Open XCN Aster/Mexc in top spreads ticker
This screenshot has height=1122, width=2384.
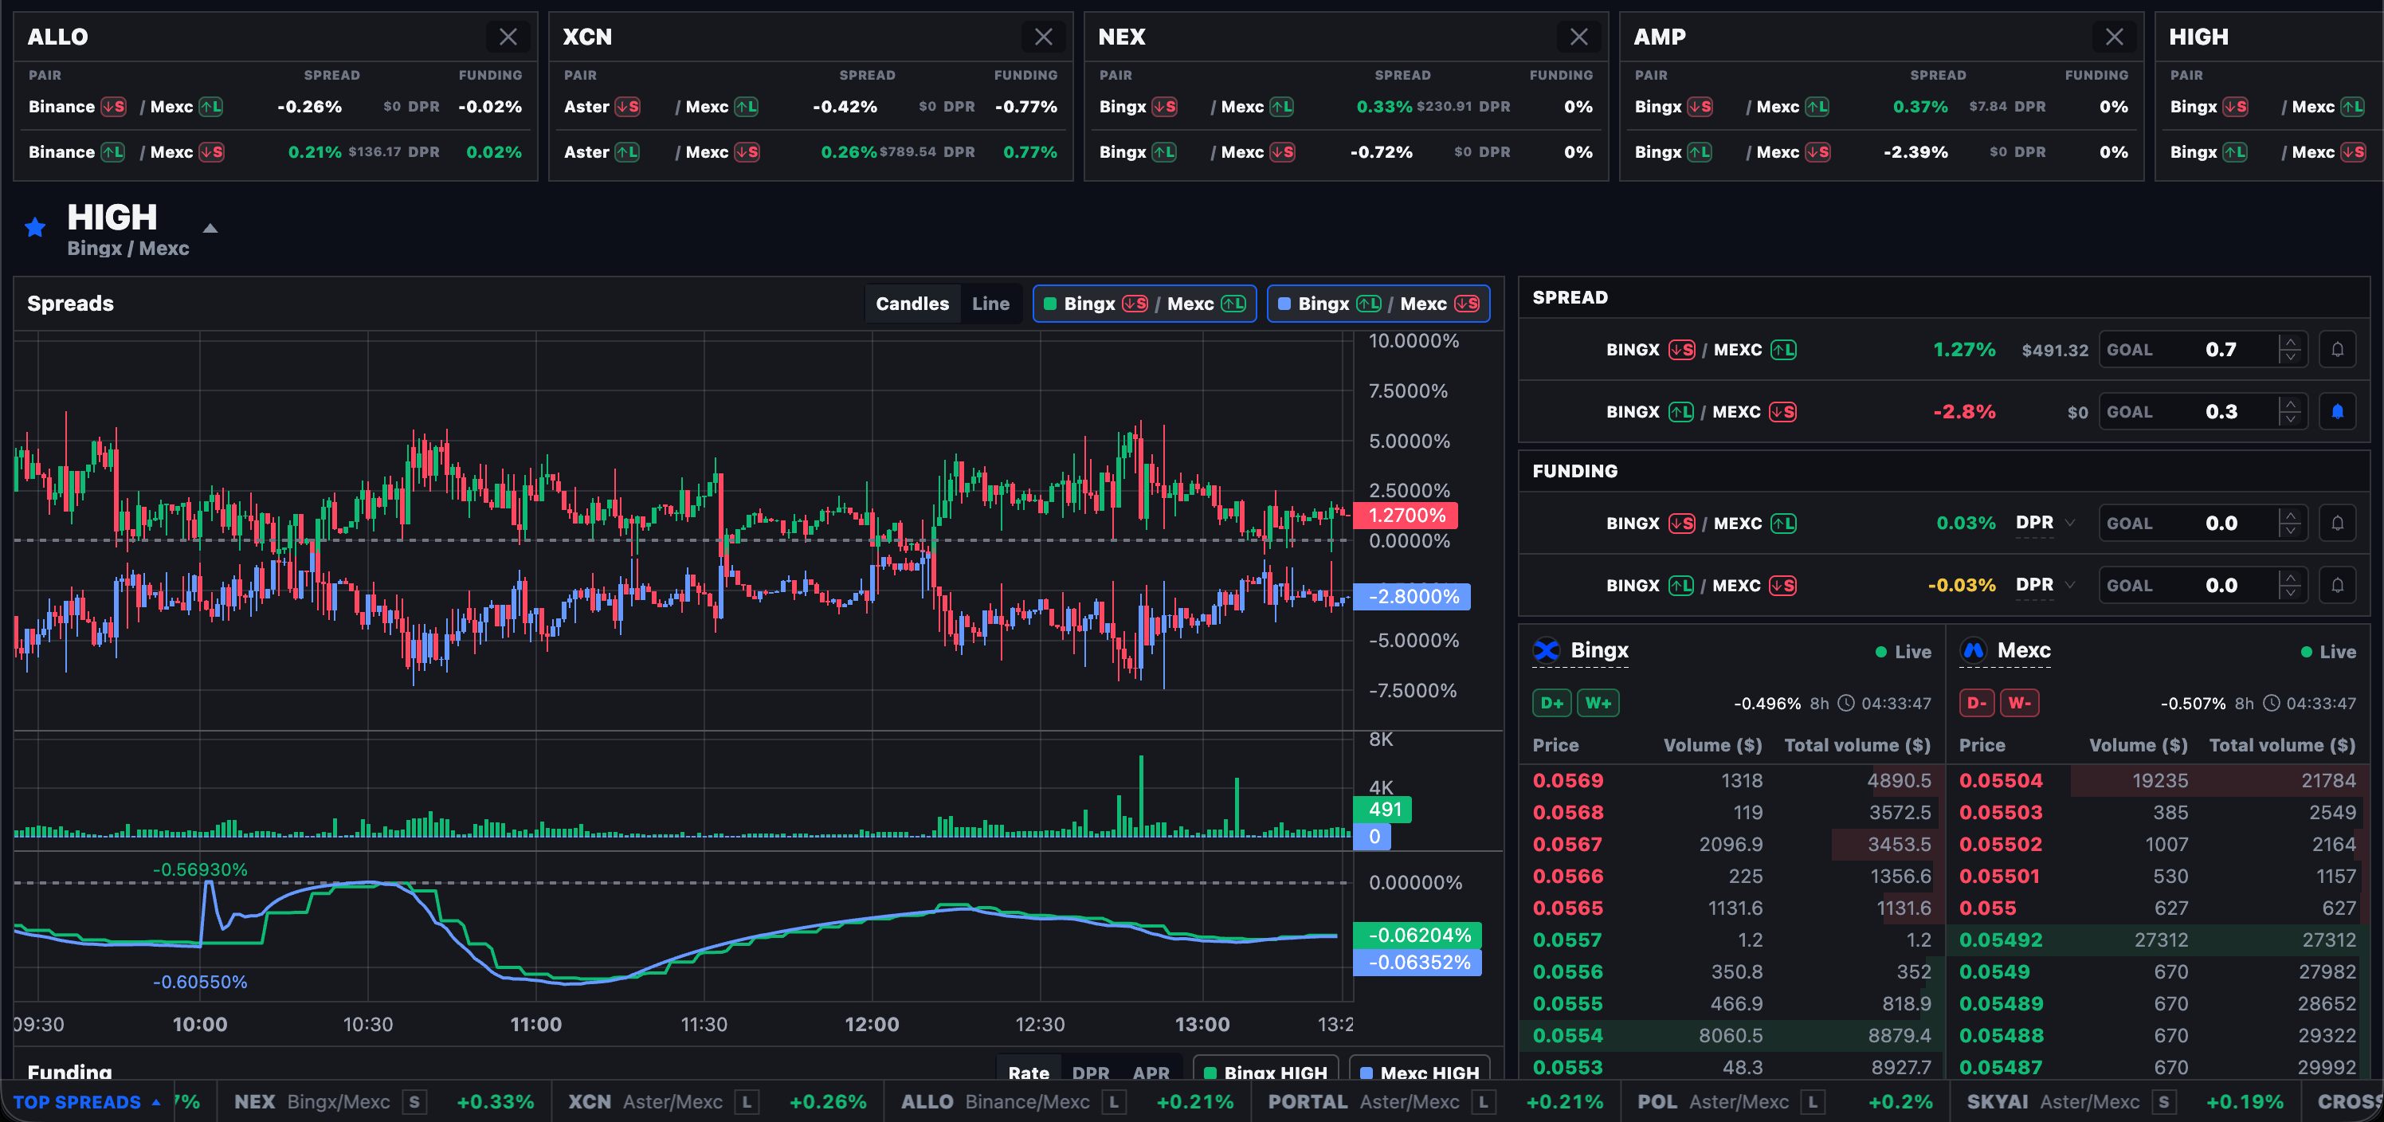click(x=717, y=1101)
